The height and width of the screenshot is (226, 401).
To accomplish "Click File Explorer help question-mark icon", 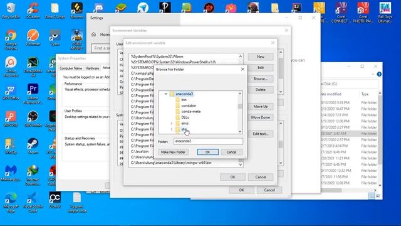I will (379, 74).
